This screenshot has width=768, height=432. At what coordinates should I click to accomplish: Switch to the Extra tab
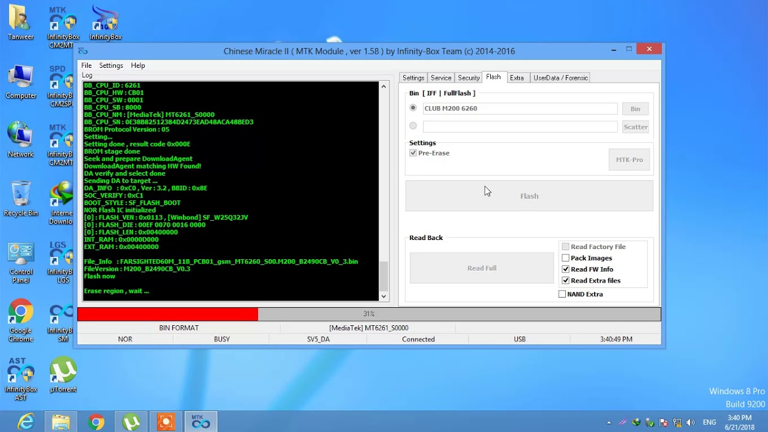point(517,78)
